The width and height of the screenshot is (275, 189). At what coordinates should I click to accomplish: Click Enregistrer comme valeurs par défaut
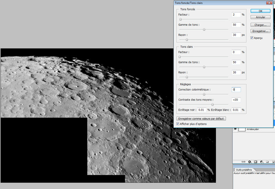click(x=201, y=119)
